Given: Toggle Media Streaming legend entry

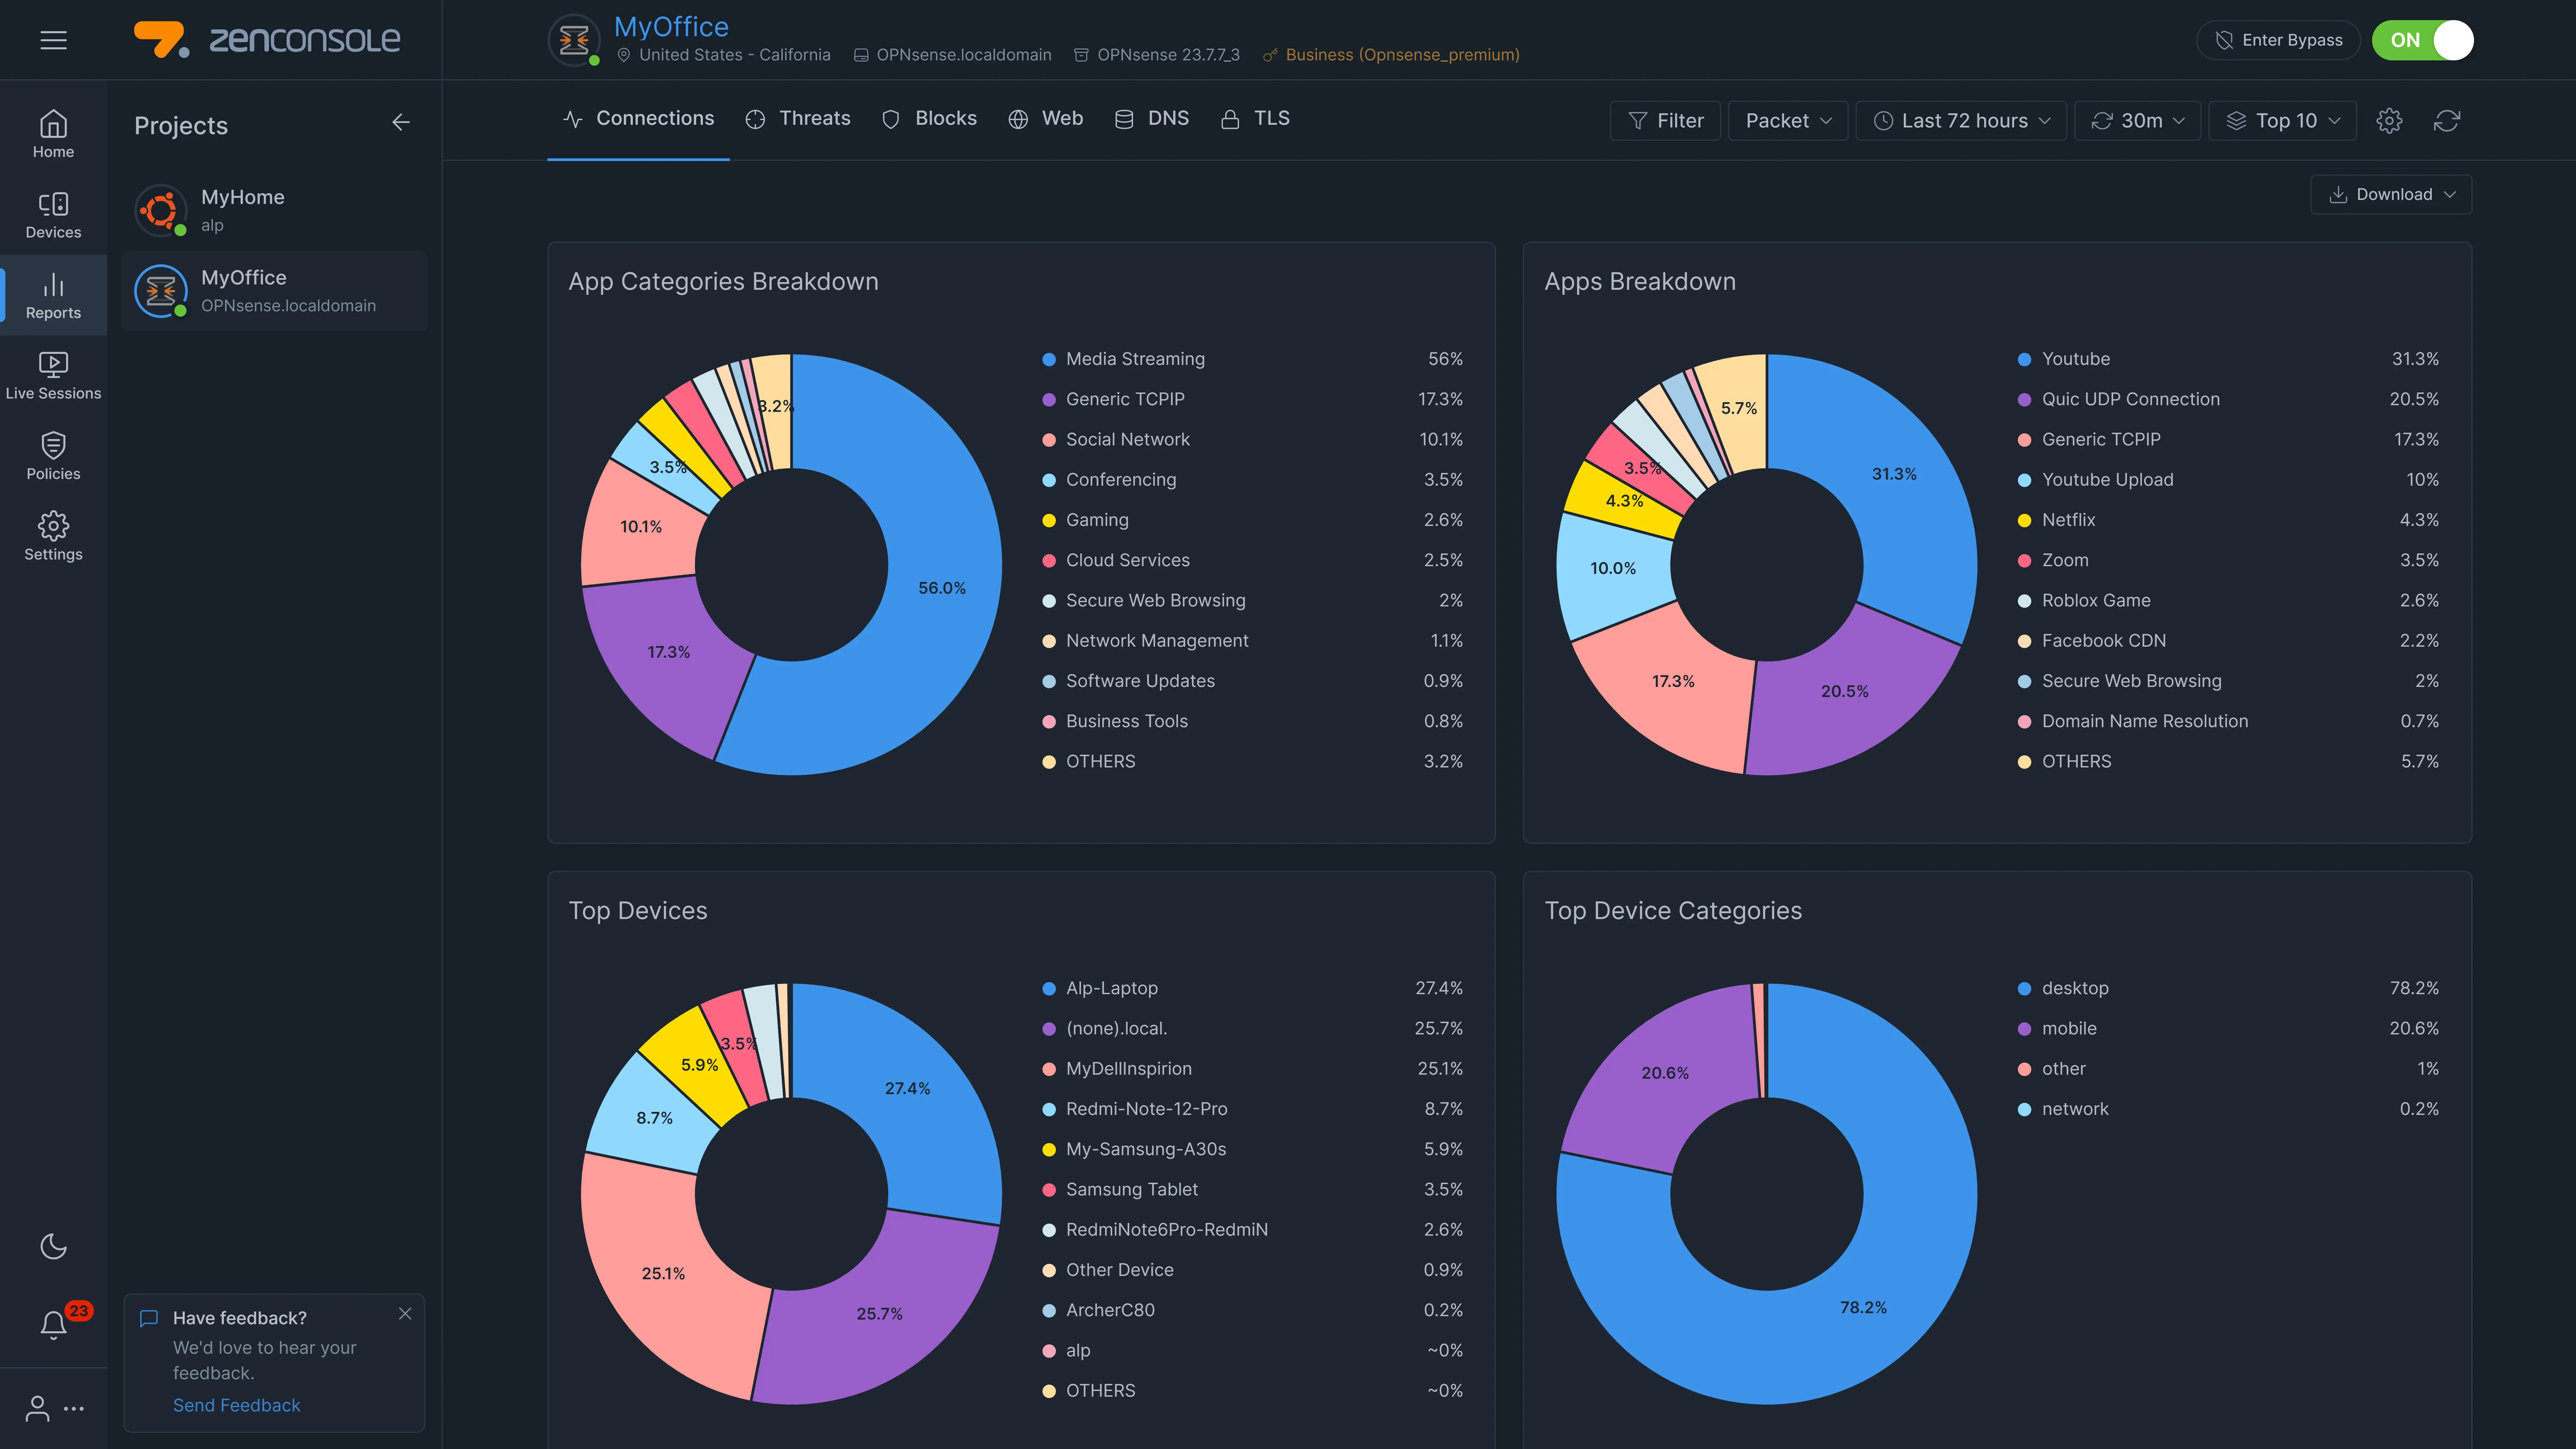Looking at the screenshot, I should 1252,359.
